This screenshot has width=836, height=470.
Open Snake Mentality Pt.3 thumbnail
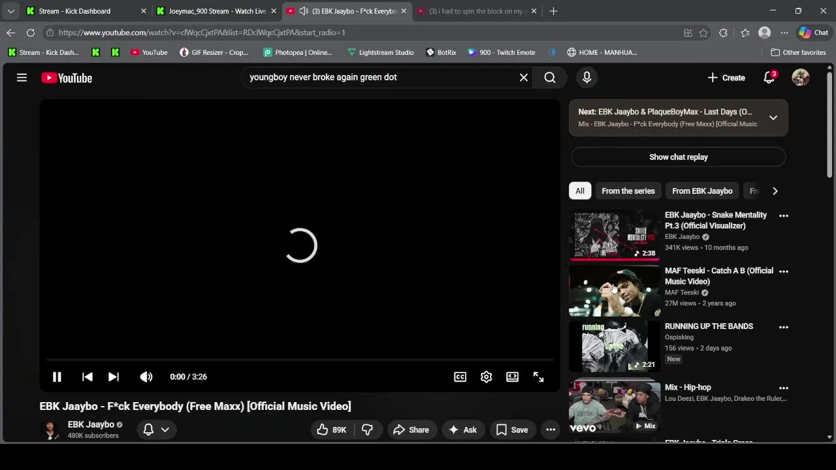(614, 235)
